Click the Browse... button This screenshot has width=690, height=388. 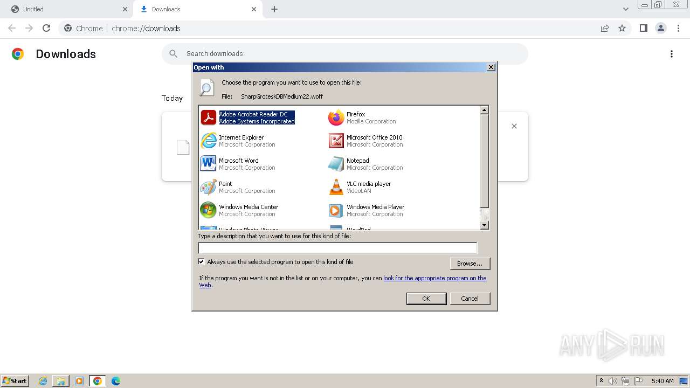470,264
